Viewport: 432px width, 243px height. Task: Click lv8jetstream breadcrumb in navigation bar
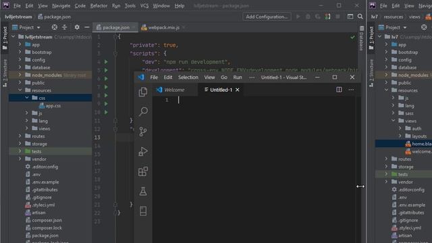tap(18, 16)
